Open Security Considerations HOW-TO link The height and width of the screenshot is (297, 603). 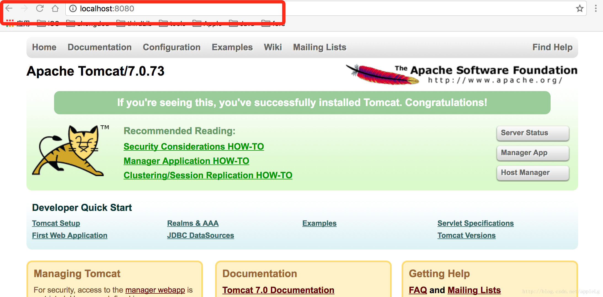pos(194,147)
